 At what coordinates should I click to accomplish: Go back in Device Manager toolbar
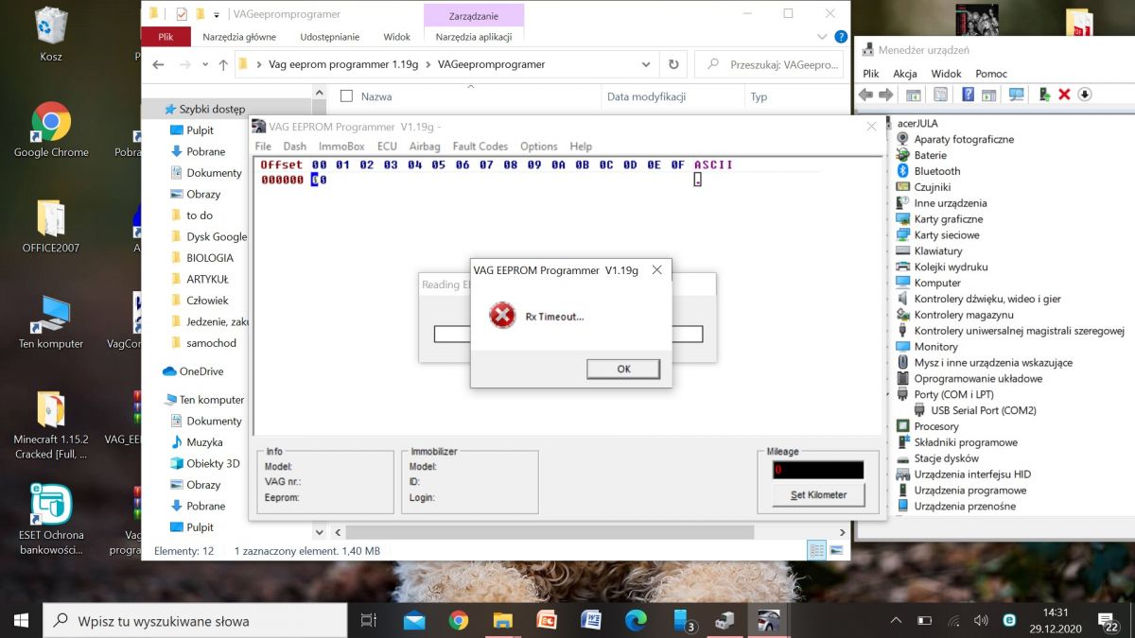point(865,95)
